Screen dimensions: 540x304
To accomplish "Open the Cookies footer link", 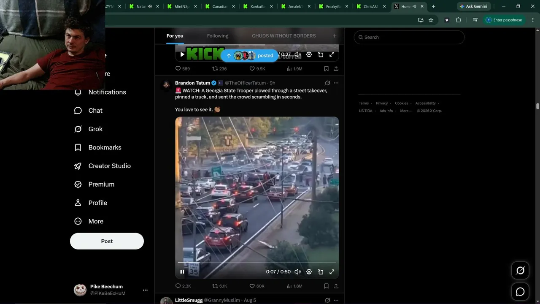I will click(x=402, y=103).
